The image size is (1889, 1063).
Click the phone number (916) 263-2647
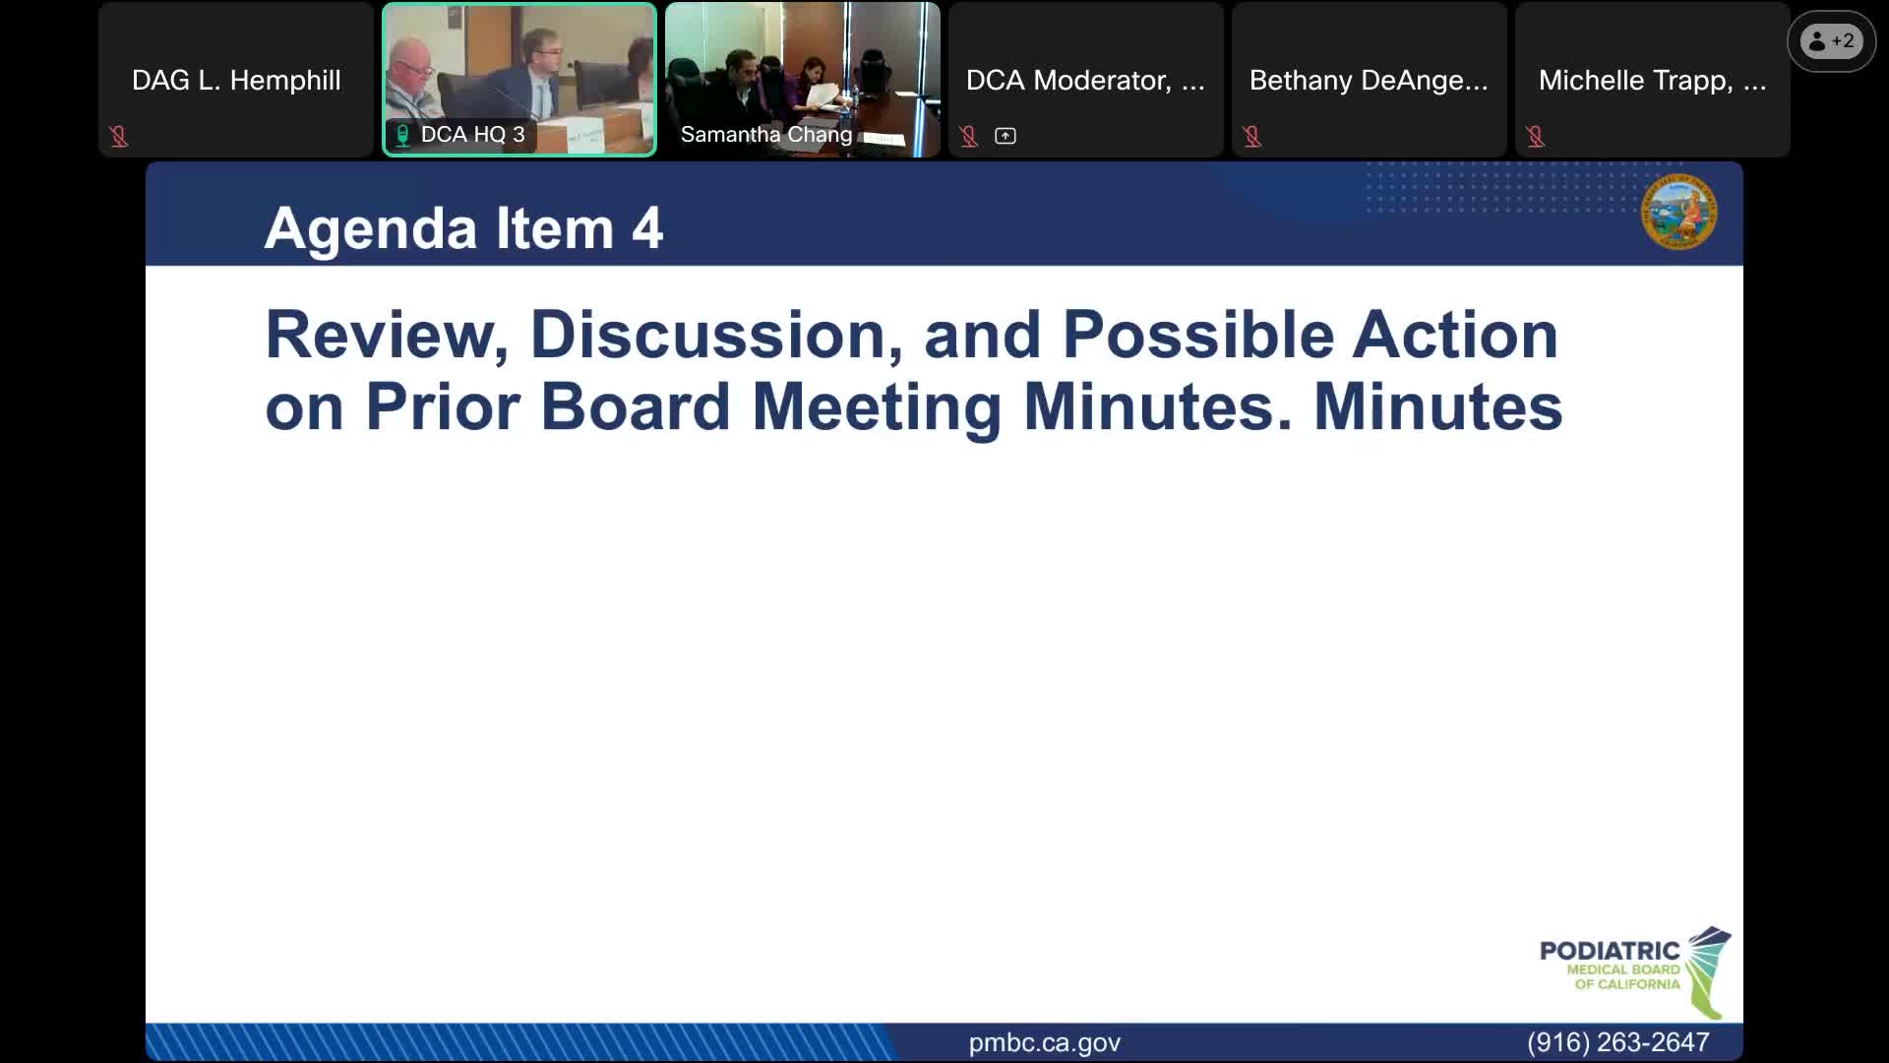[x=1620, y=1042]
